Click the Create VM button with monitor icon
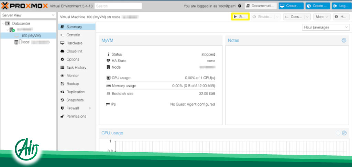 pos(291,6)
